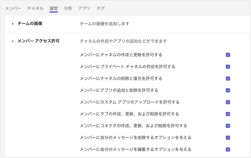Switch to the チャネル tab

point(35,8)
